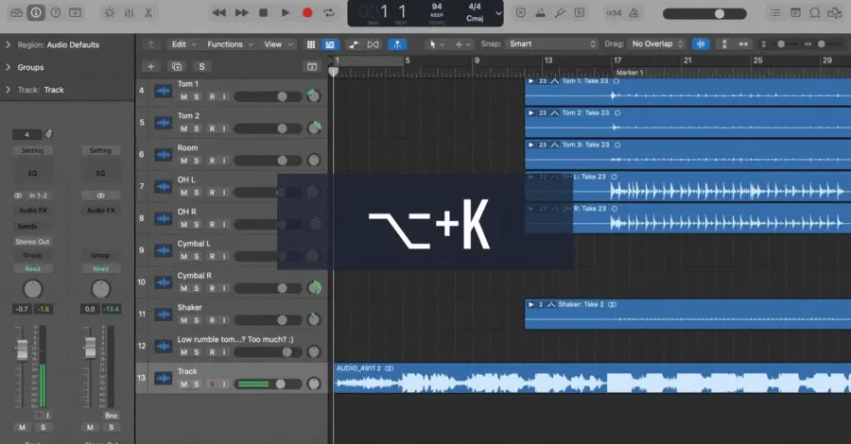Toggle the Inspector info button
Image resolution: width=851 pixels, height=444 pixels.
click(36, 12)
